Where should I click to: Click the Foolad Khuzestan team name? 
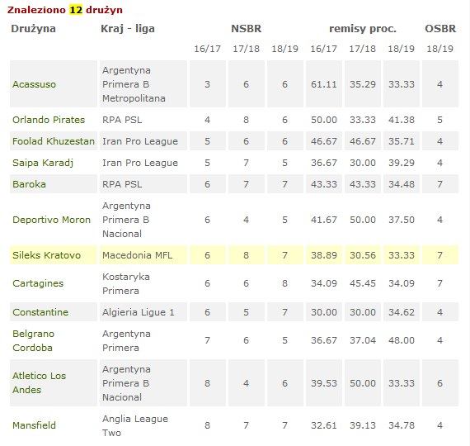tap(54, 141)
